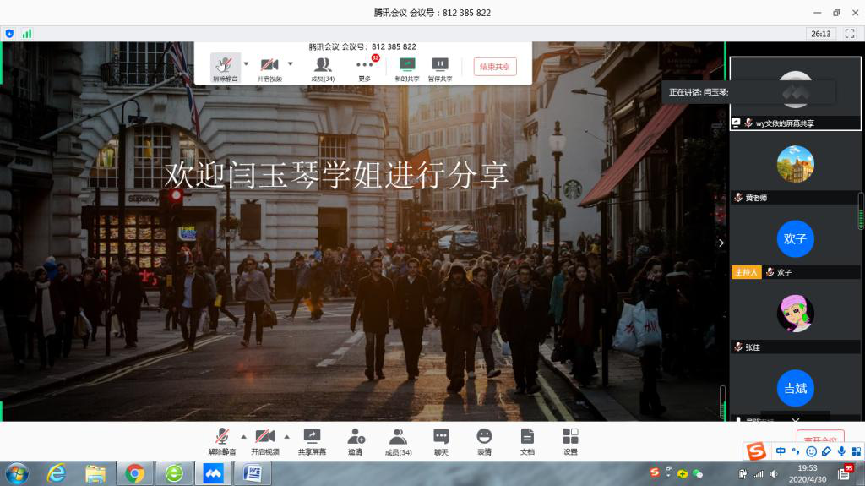Open the video dropdown arrow in the floating bar

point(291,63)
